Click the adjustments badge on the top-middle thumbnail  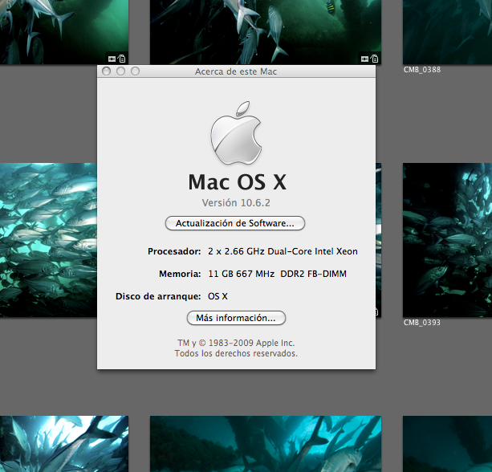point(364,59)
